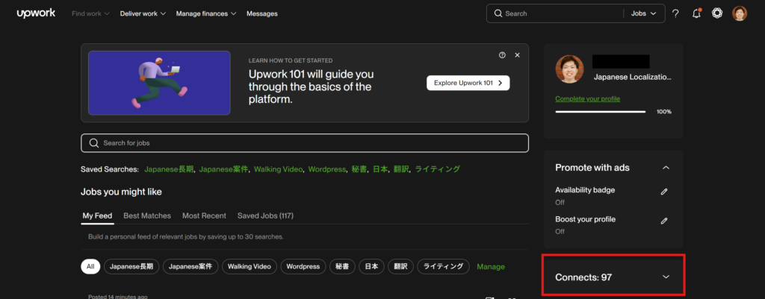Viewport: 765px width, 299px height.
Task: Edit the Boost your profile setting
Action: (664, 221)
